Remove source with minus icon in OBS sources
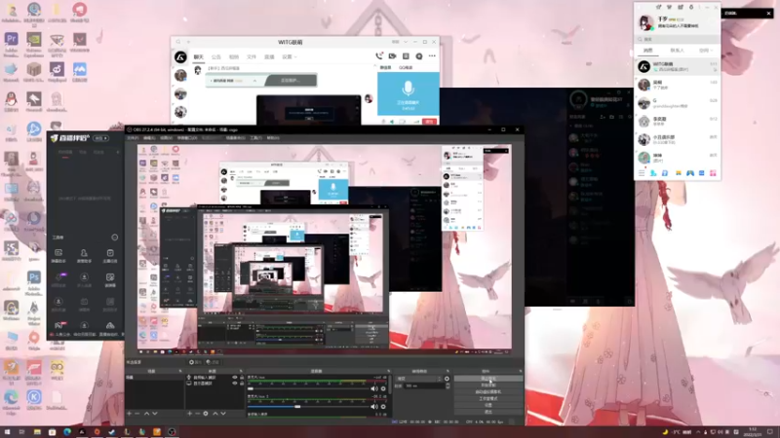 pyautogui.click(x=198, y=413)
